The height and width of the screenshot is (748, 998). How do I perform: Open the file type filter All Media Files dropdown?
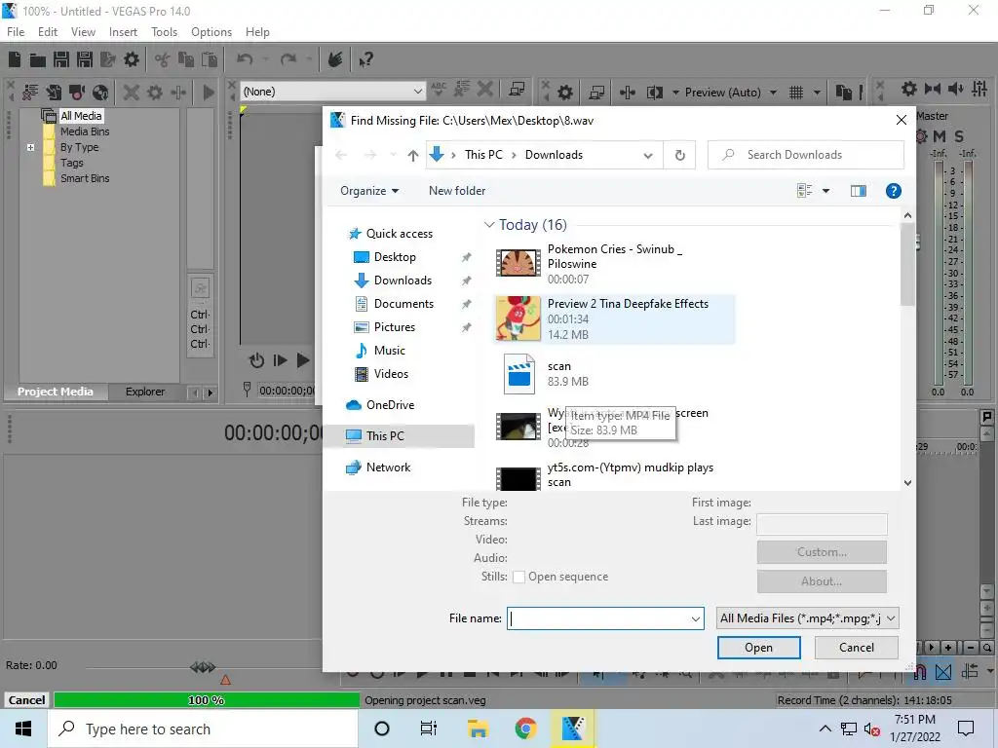807,618
